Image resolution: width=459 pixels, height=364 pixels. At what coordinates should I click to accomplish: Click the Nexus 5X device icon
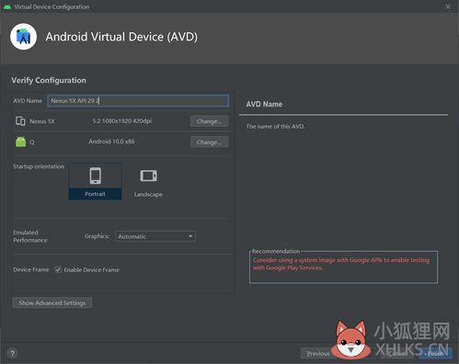(20, 121)
